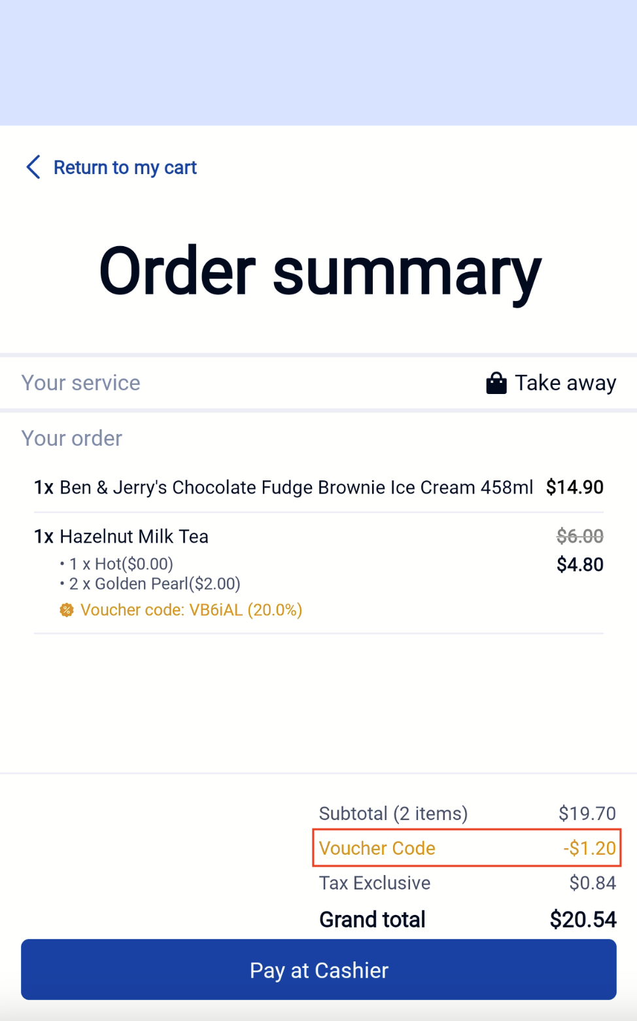Select the Hot option line
This screenshot has height=1021, width=637.
pyautogui.click(x=121, y=564)
